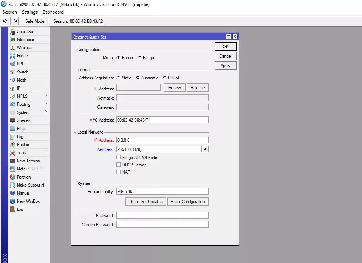Open the Interfaces panel icon
The width and height of the screenshot is (362, 263).
(x=12, y=40)
